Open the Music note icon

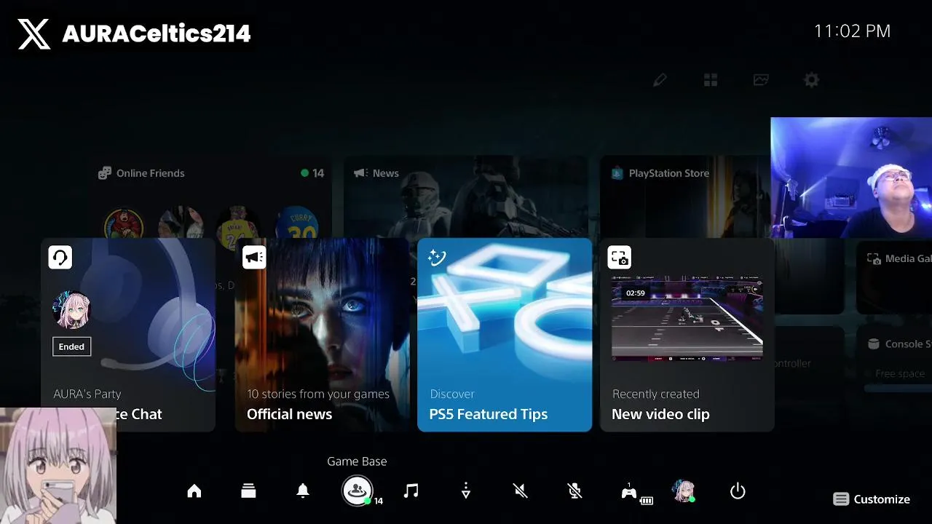[411, 491]
